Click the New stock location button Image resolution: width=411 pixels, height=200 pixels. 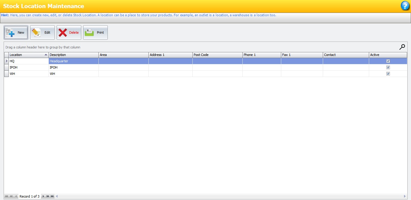[16, 32]
